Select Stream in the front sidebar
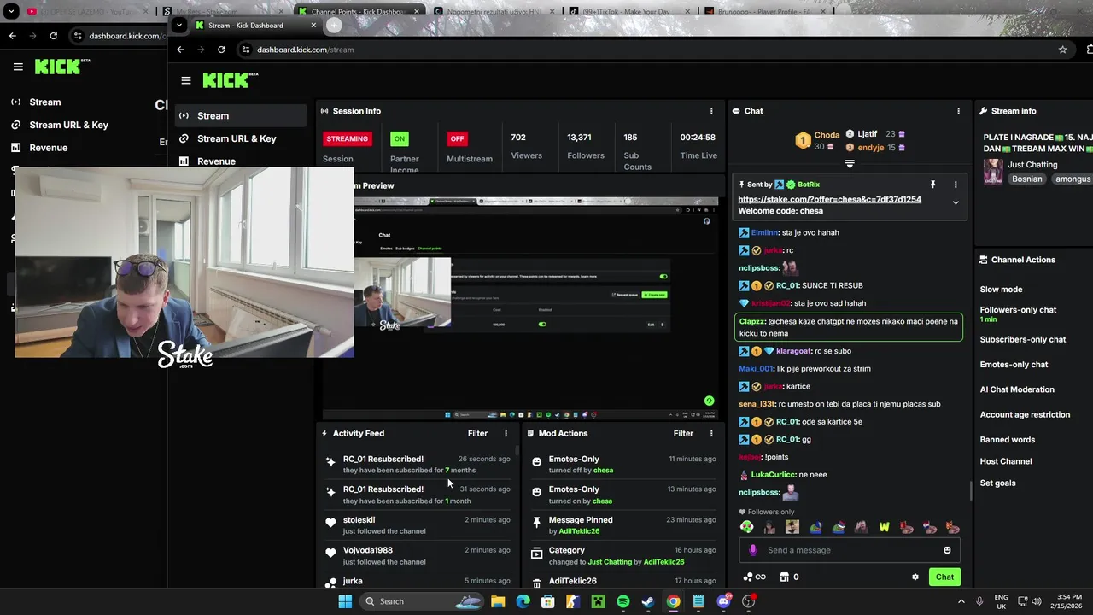The width and height of the screenshot is (1093, 615). point(241,115)
